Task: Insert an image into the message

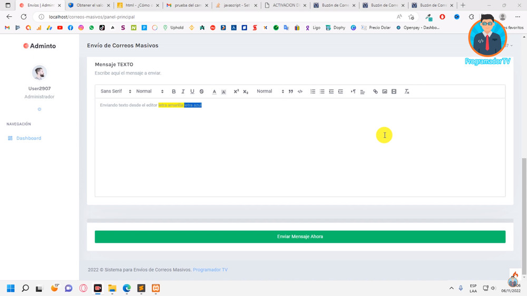Action: pyautogui.click(x=385, y=91)
